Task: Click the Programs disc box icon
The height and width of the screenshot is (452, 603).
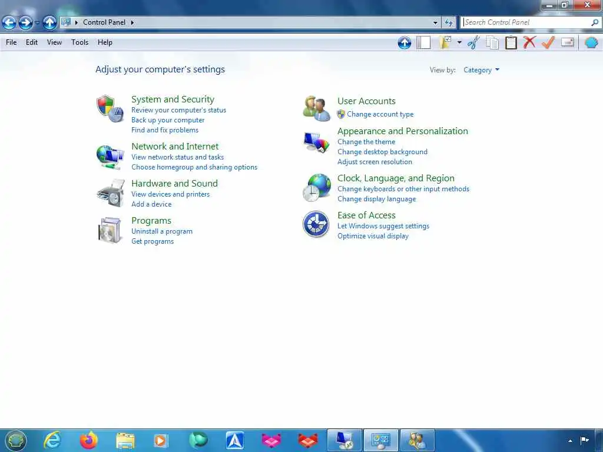Action: click(x=110, y=230)
